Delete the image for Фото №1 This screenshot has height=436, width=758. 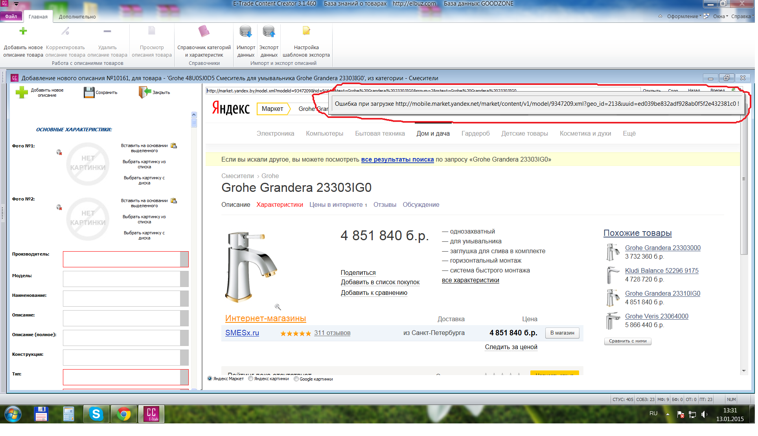coord(59,152)
